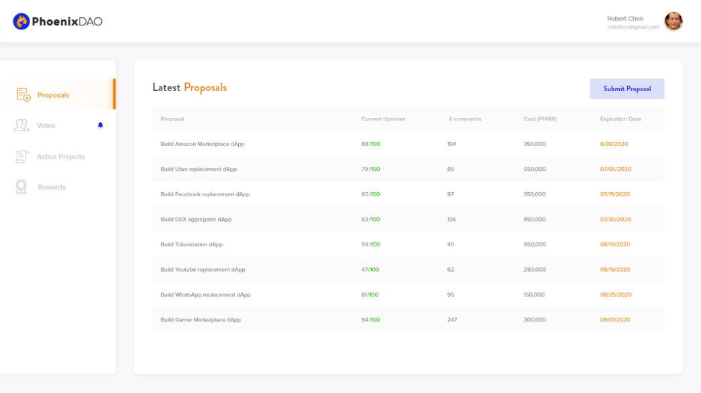The image size is (701, 393).
Task: Click the Proposals document icon in sidebar
Action: point(23,94)
